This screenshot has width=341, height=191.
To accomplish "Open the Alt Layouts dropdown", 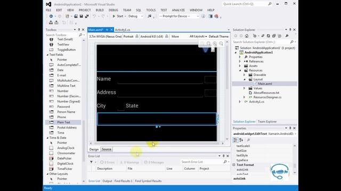I will 198,37.
